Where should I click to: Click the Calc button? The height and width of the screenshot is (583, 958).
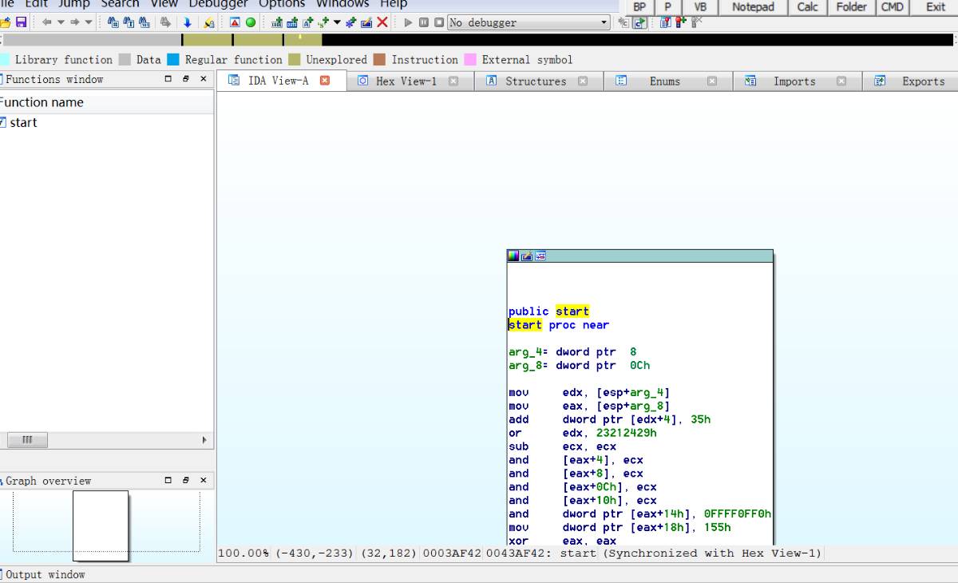807,7
